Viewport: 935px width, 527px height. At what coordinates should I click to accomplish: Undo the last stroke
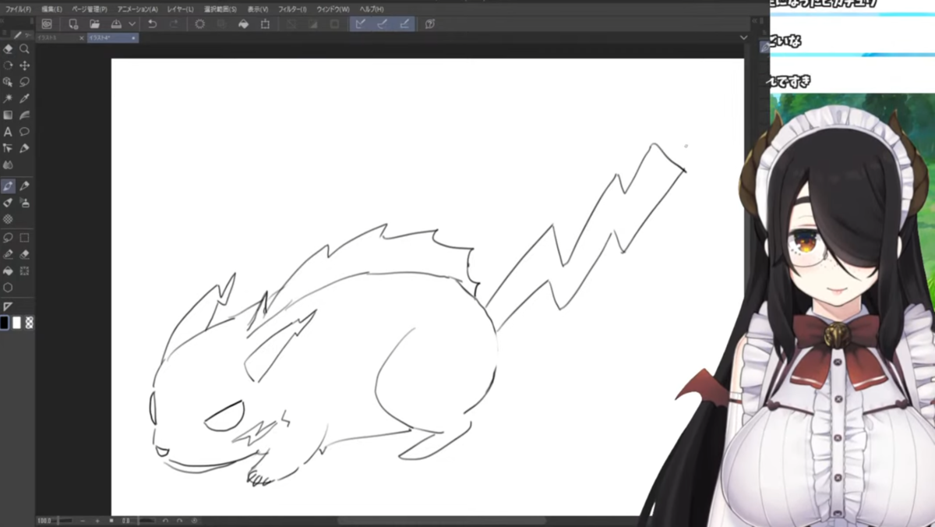click(x=152, y=24)
